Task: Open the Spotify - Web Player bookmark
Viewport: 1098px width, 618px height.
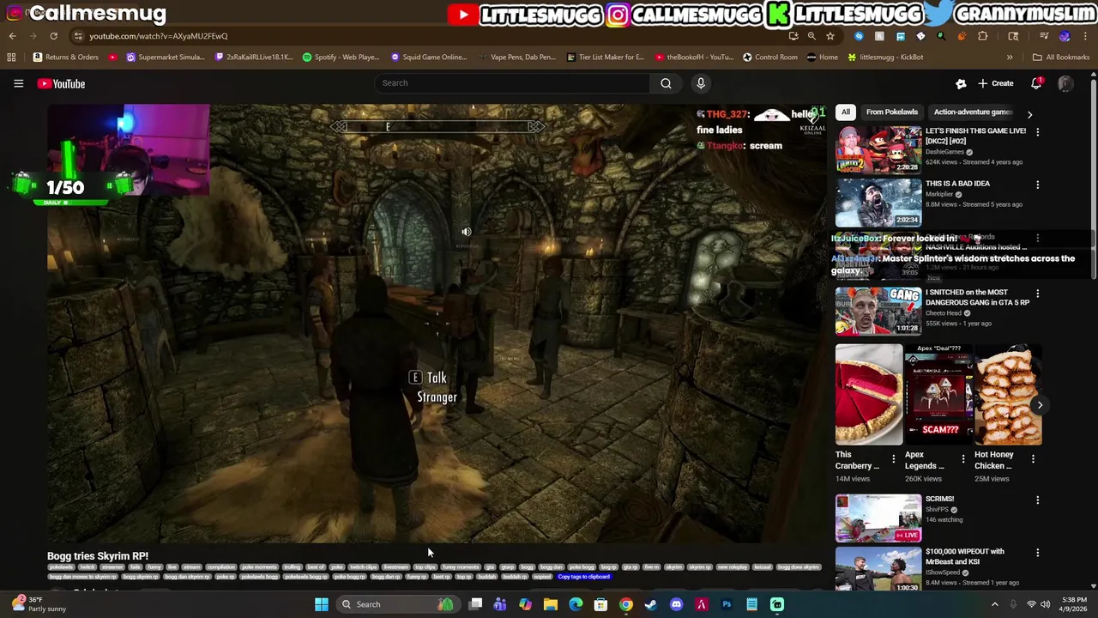Action: [341, 57]
